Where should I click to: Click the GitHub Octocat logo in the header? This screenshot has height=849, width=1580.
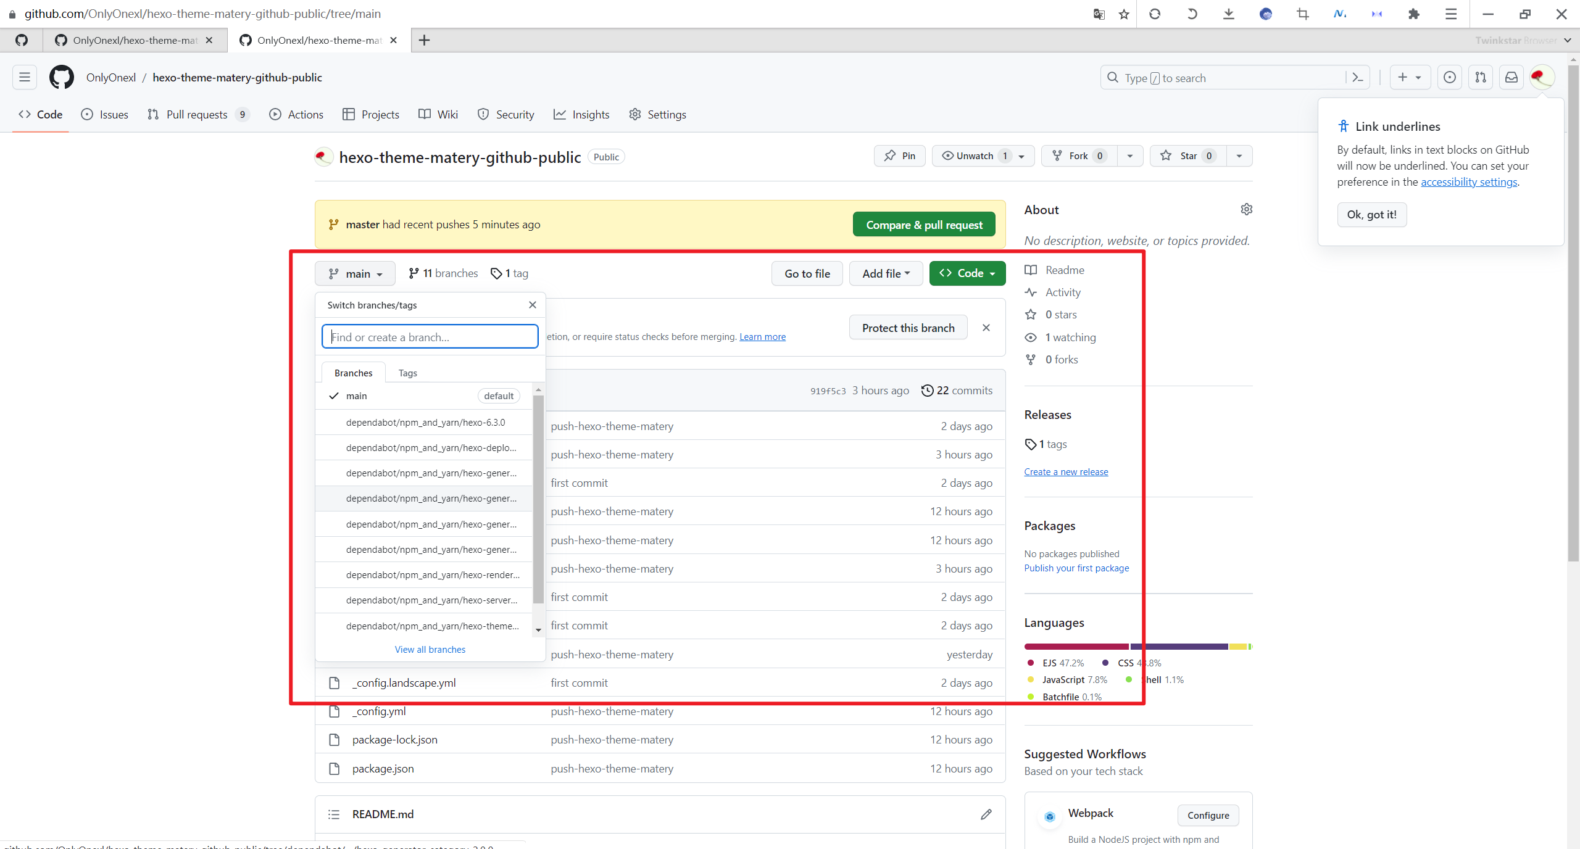62,77
